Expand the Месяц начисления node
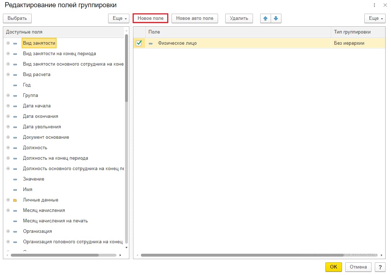The image size is (391, 275). coord(8,210)
